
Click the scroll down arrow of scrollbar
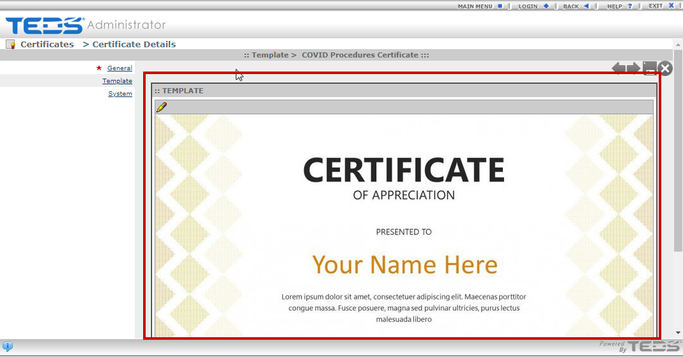pyautogui.click(x=678, y=333)
